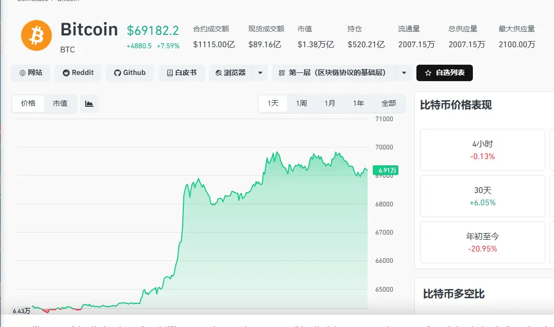This screenshot has width=554, height=327.
Task: Click the BTC ticker symbol text
Action: 67,50
